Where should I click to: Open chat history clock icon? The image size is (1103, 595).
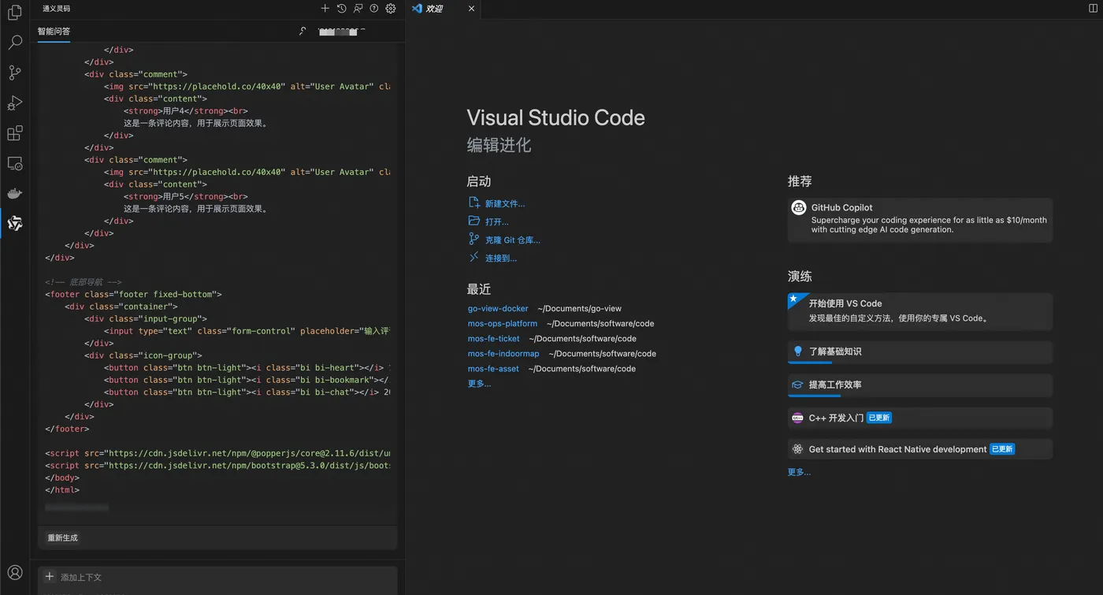click(341, 9)
